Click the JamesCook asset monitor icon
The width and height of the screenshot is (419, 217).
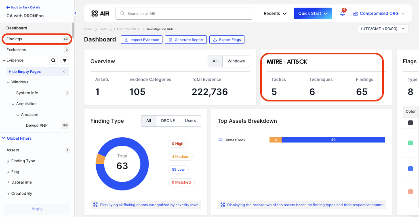click(220, 140)
